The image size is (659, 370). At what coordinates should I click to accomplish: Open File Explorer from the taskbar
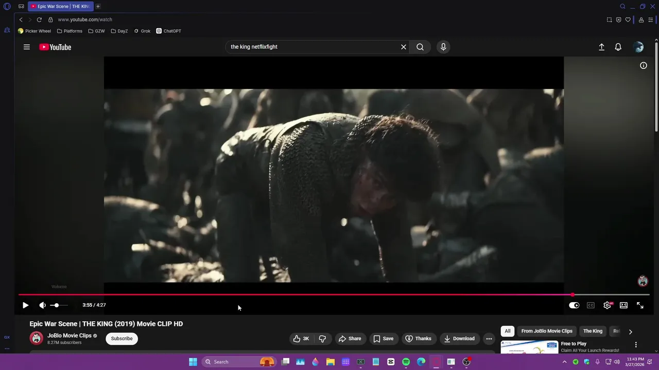pos(331,362)
